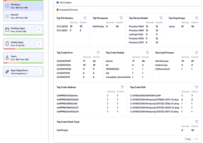Filter Top Crash Stack Trace widget

196,121
